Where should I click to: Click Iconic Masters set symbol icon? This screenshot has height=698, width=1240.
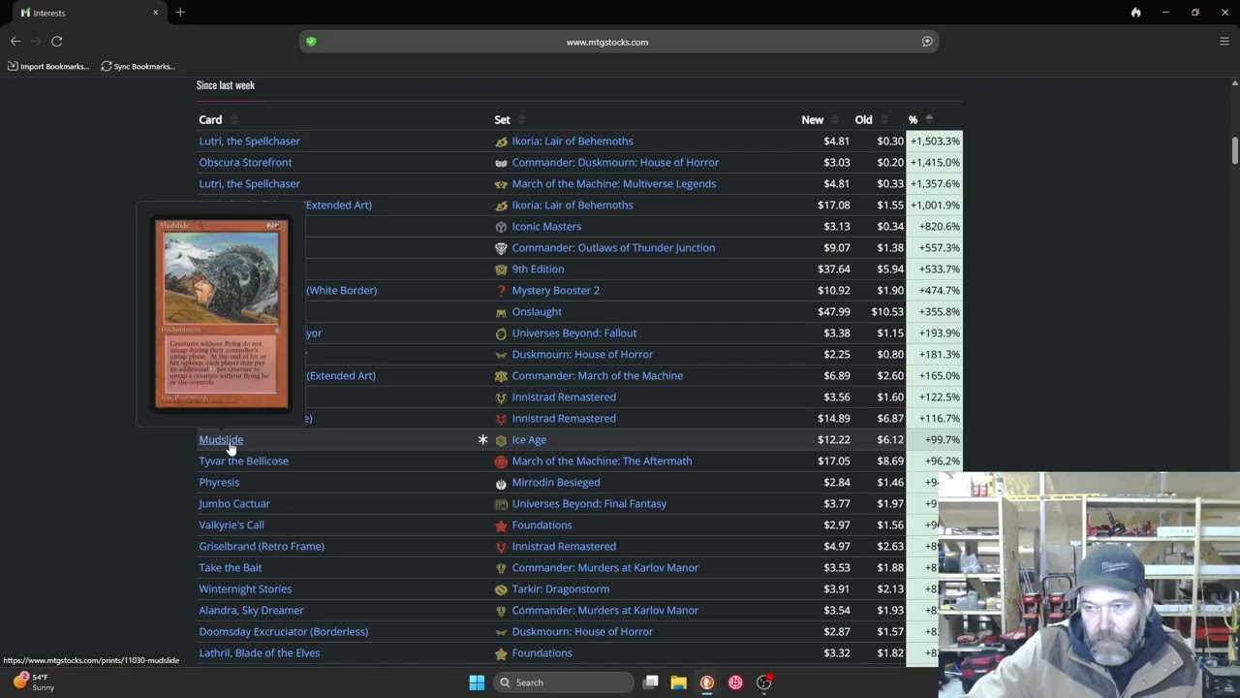point(501,227)
